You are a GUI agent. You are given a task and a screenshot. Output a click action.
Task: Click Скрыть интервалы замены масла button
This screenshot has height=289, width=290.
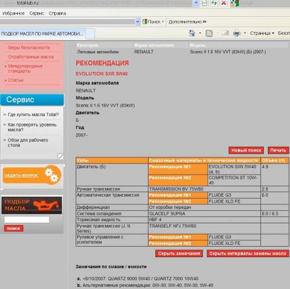(x=248, y=254)
